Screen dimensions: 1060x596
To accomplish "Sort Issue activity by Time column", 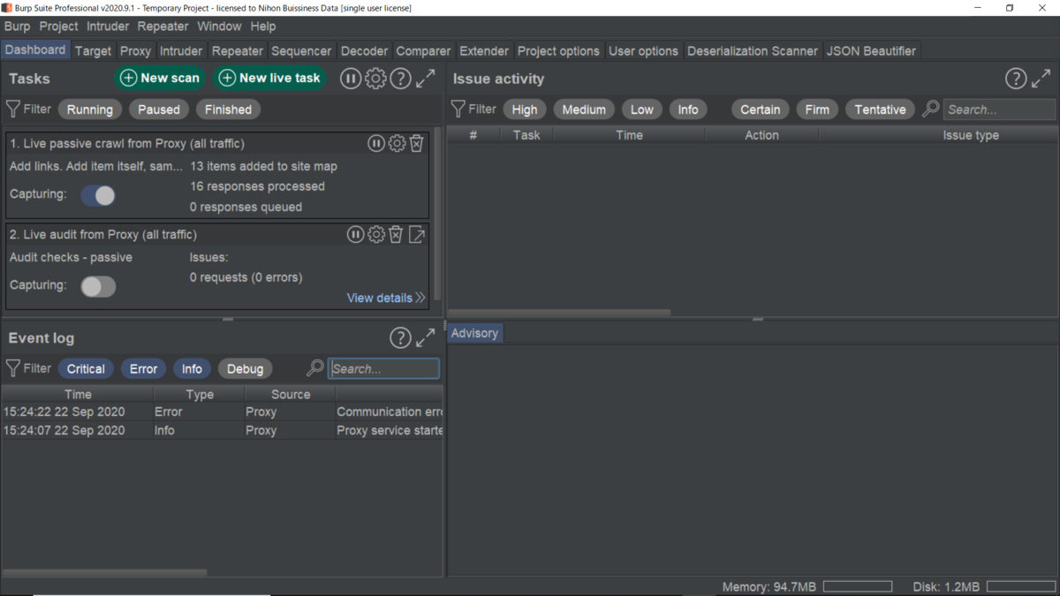I will [629, 135].
